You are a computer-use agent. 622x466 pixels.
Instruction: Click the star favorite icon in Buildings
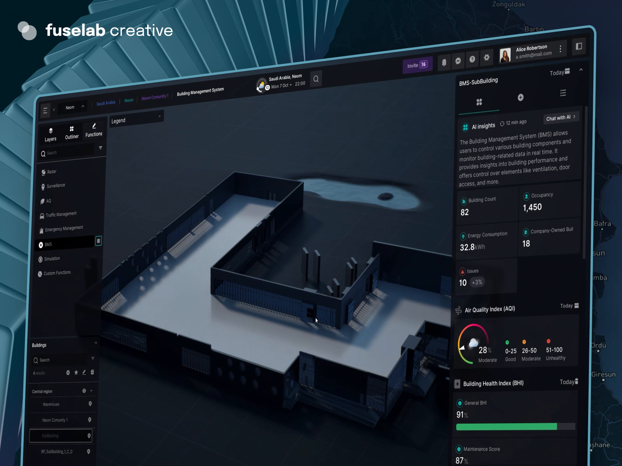pyautogui.click(x=76, y=372)
